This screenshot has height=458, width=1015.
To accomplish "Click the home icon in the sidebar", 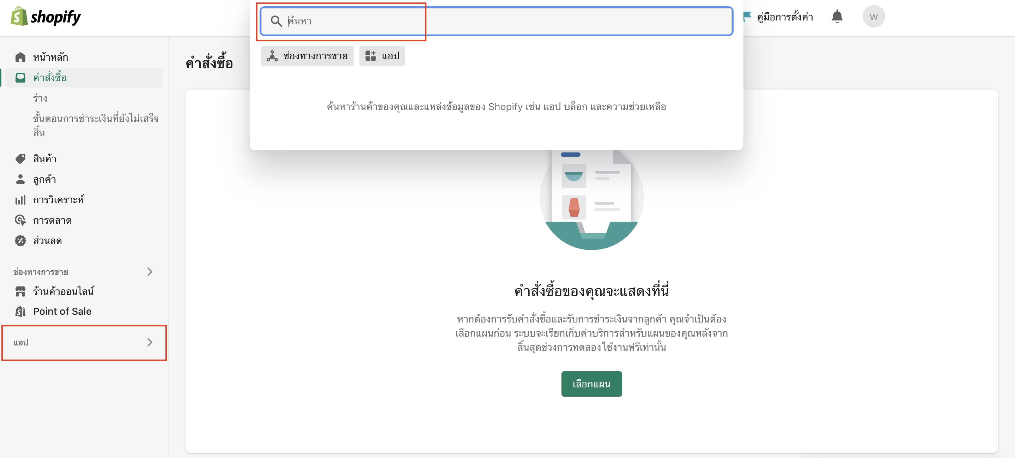I will 20,57.
